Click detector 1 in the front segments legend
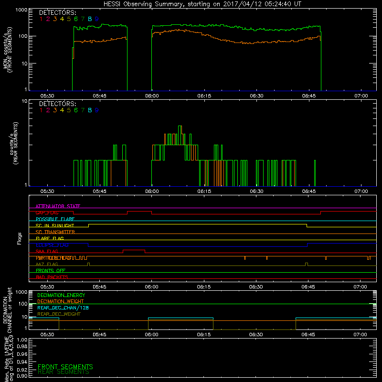 pos(41,19)
